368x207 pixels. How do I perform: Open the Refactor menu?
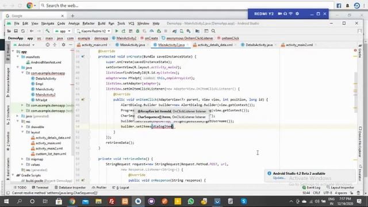(89, 23)
